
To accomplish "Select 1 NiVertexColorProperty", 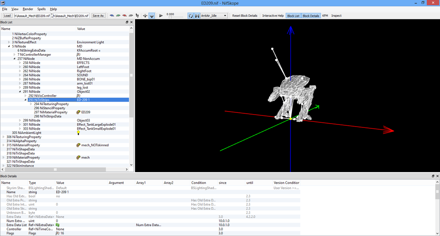I will pyautogui.click(x=30, y=34).
